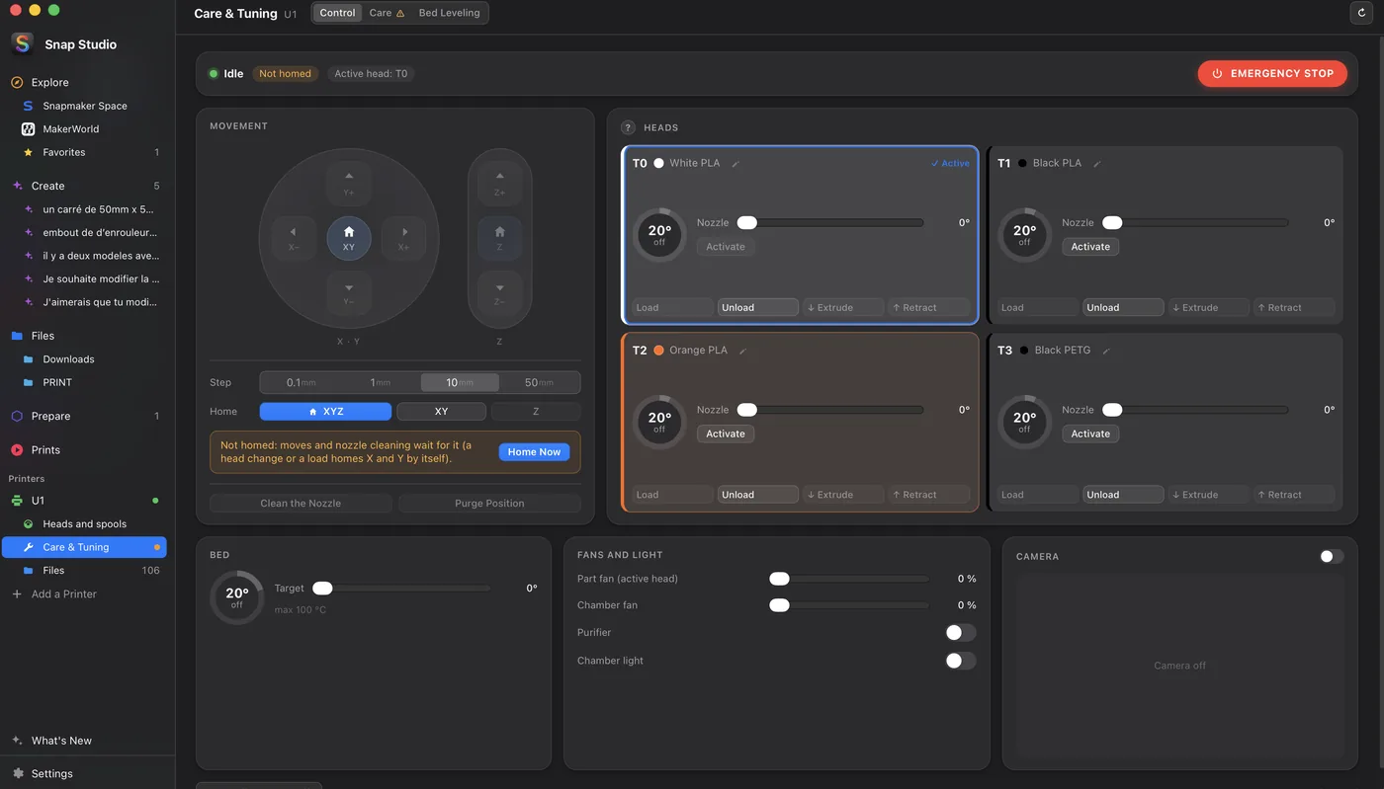This screenshot has width=1384, height=789.
Task: Edit the T3 Black PETG filament
Action: point(1106,351)
